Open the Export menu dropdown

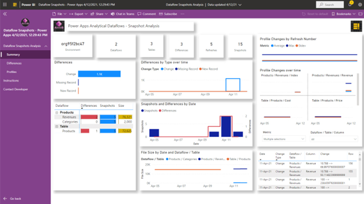coord(86,14)
